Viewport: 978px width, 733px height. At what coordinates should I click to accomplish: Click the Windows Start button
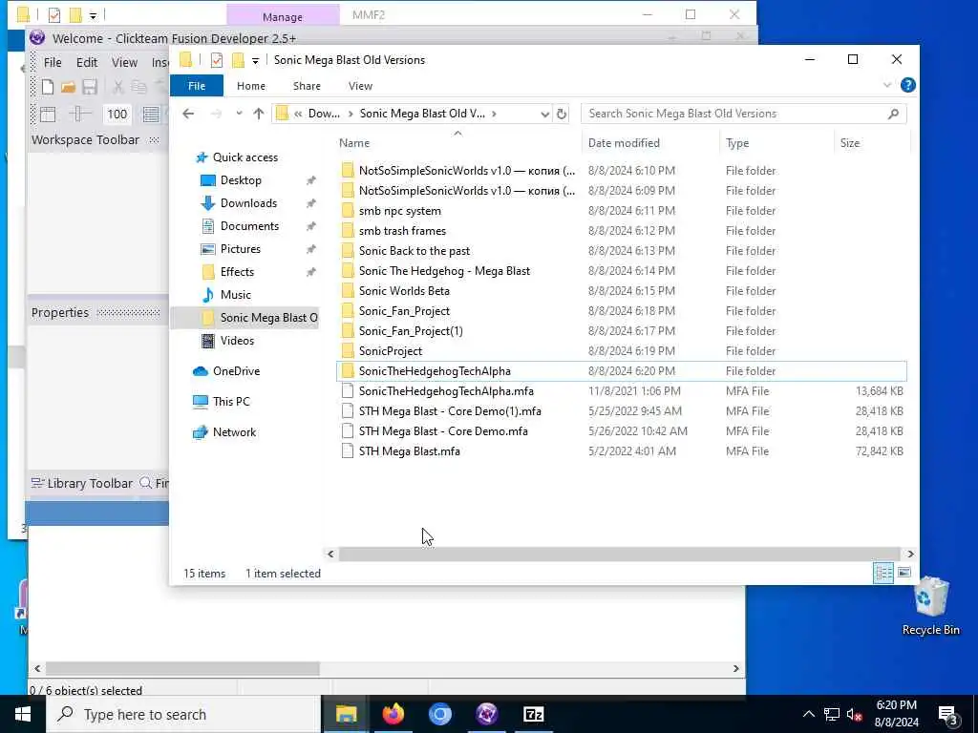(x=23, y=714)
